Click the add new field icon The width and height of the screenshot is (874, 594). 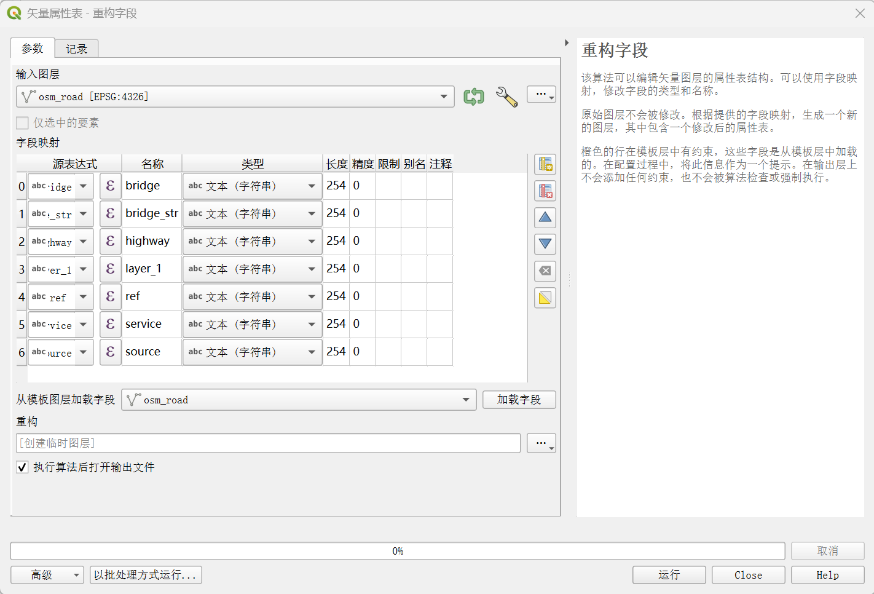(545, 164)
